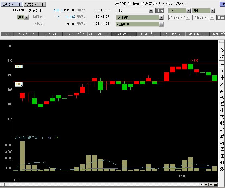Click the 188 price line marker
Viewport: 225px width, 188px height.
coord(18,84)
